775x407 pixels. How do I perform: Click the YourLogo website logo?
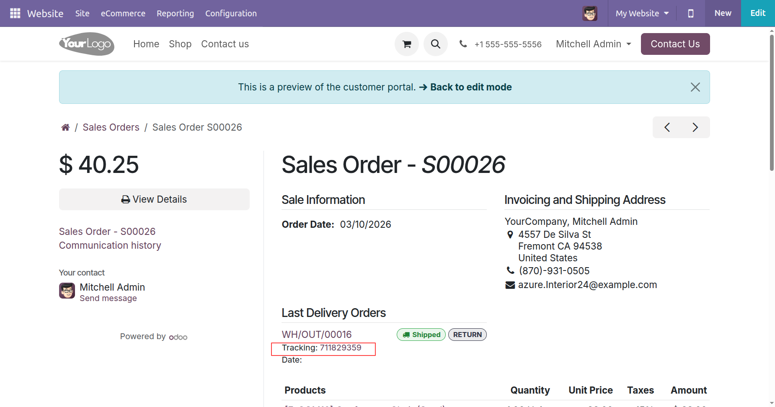coord(87,44)
